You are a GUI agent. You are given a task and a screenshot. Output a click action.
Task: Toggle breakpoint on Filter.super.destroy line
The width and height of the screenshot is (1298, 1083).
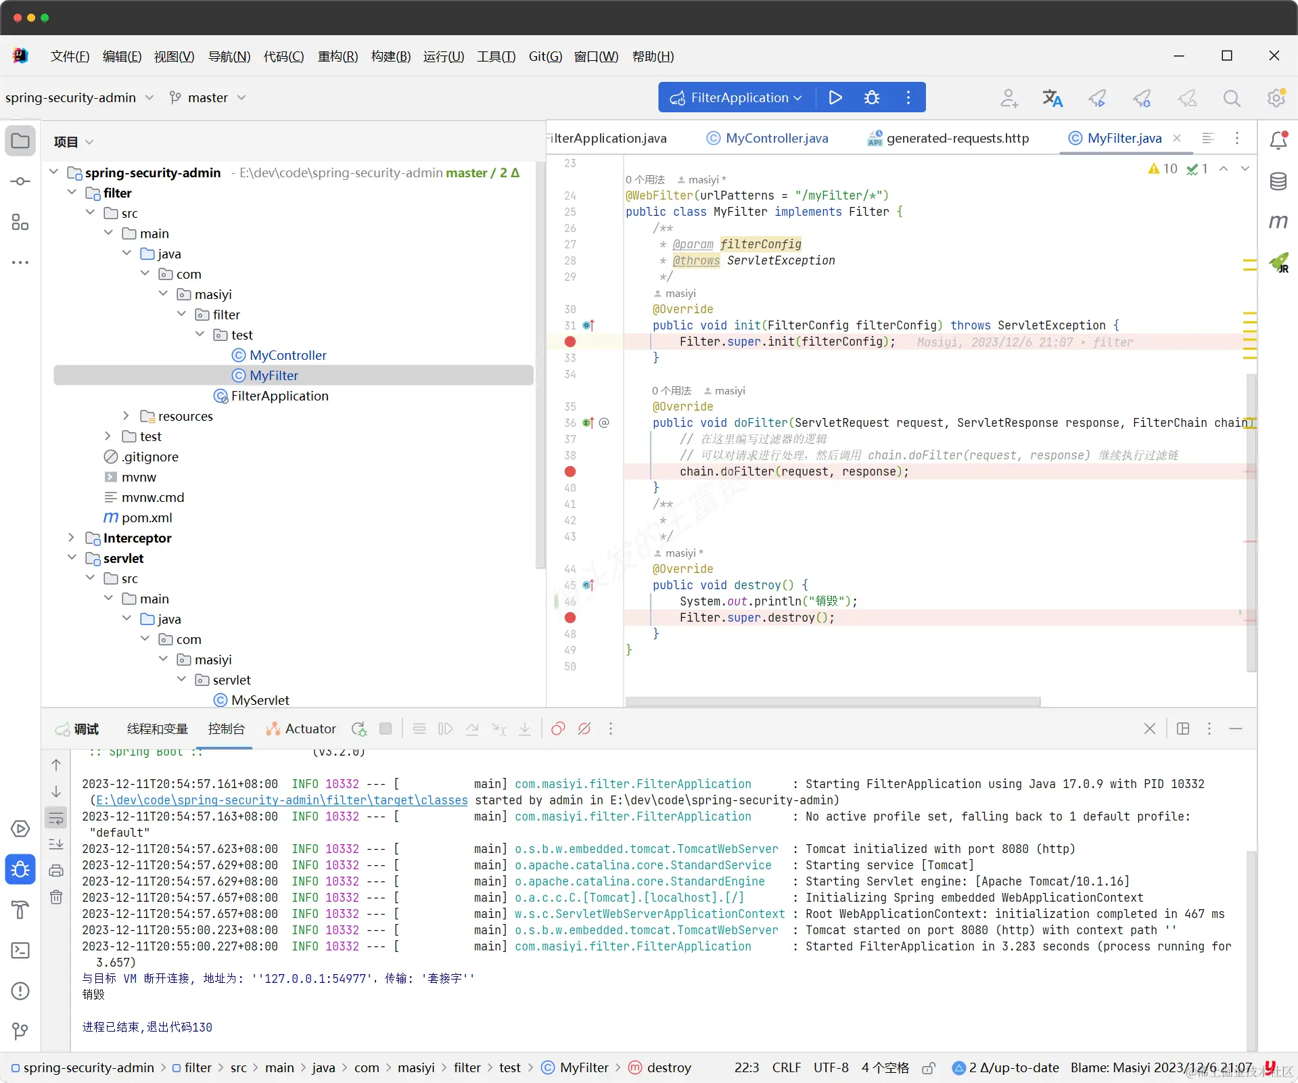pyautogui.click(x=570, y=618)
